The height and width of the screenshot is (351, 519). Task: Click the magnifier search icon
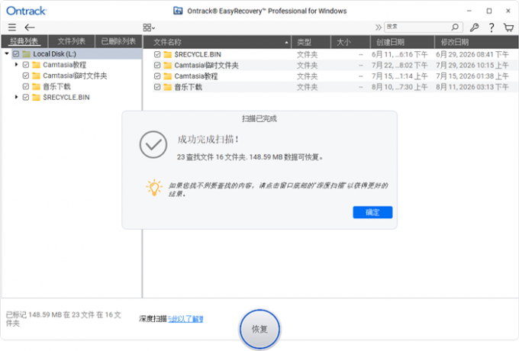[455, 27]
